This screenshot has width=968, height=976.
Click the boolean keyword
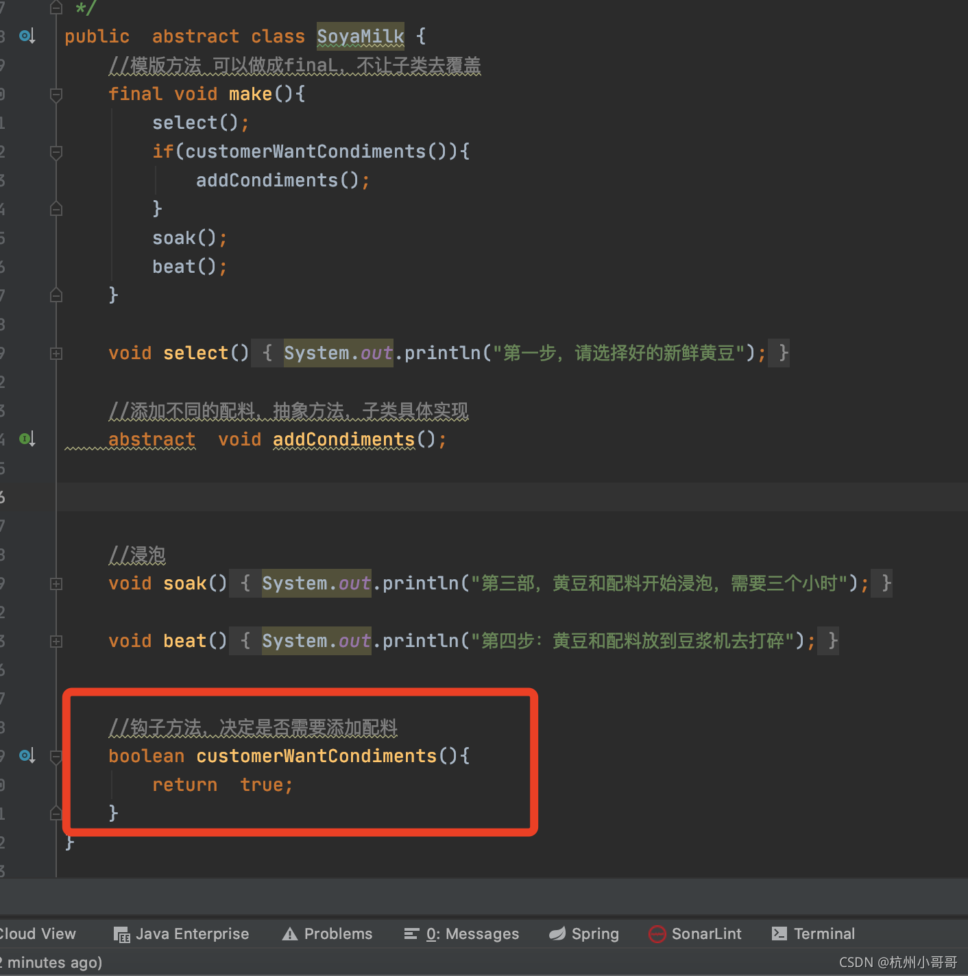(x=146, y=756)
